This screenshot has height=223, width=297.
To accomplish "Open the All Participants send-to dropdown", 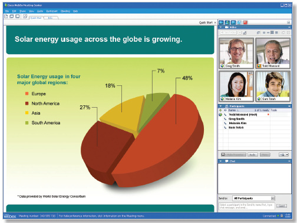I will pos(273,198).
